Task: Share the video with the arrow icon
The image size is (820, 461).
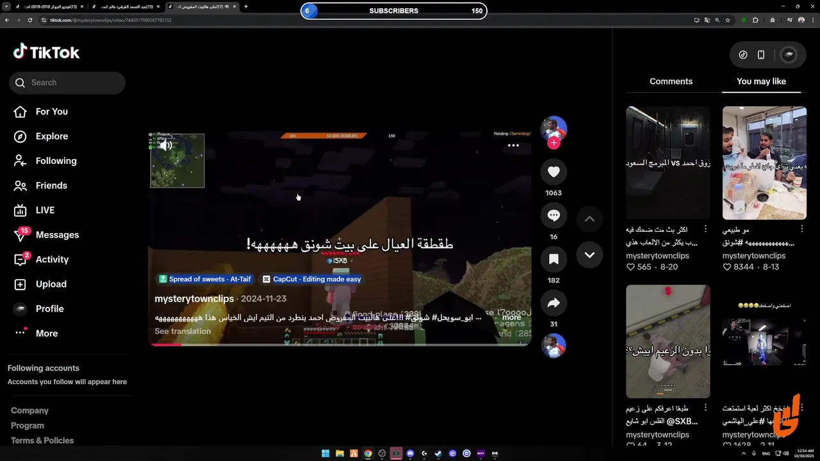Action: point(554,303)
